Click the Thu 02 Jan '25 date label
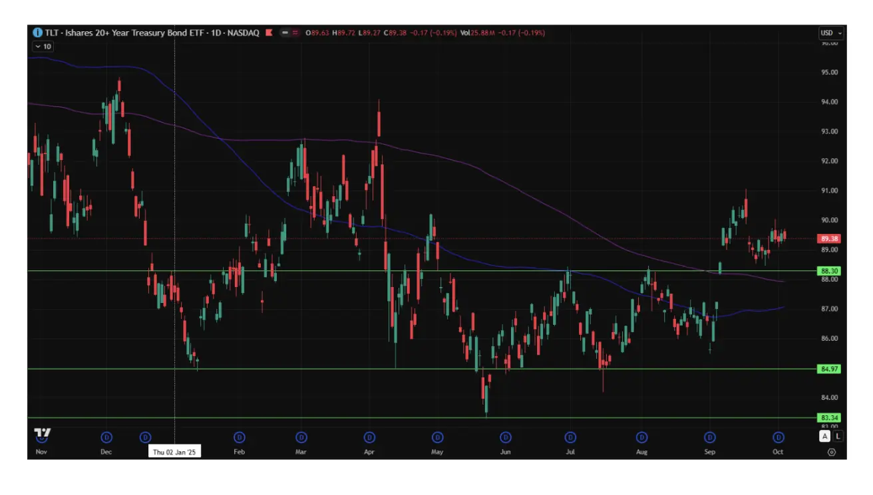This screenshot has width=873, height=495. tap(174, 452)
